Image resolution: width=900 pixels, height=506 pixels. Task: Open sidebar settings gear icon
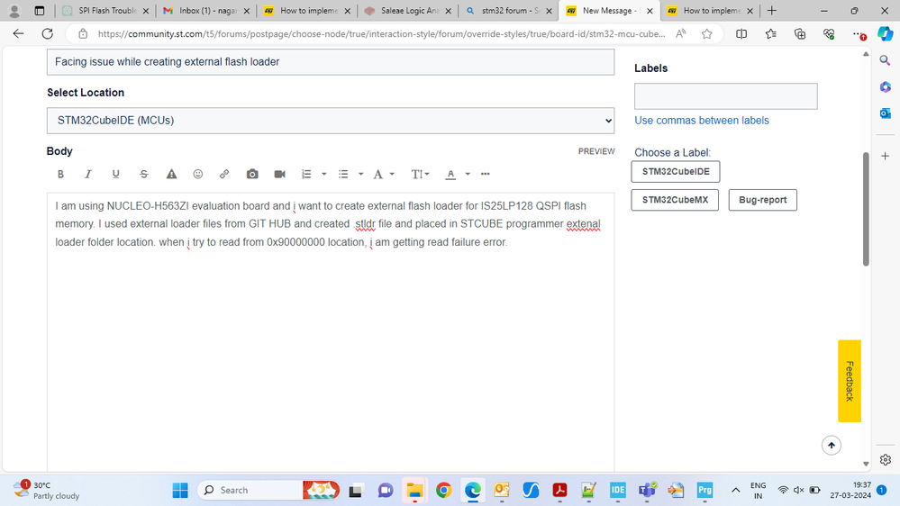[x=885, y=459]
